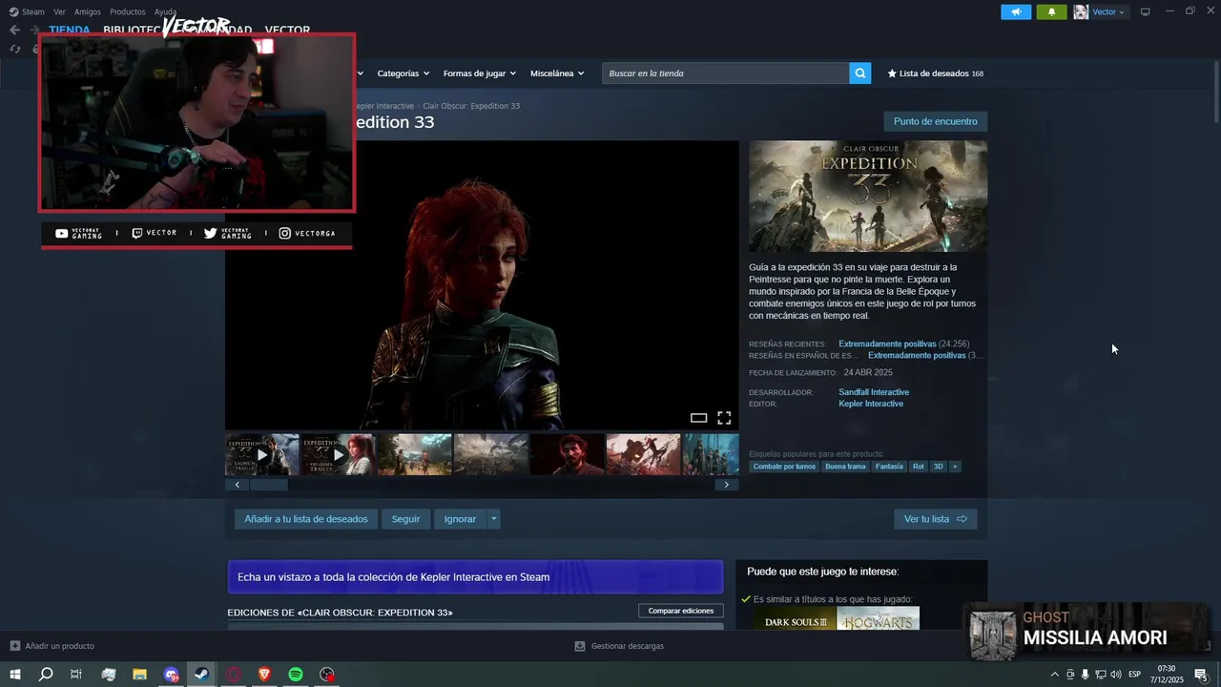Image resolution: width=1221 pixels, height=687 pixels.
Task: Open the Productos menu
Action: click(x=128, y=11)
